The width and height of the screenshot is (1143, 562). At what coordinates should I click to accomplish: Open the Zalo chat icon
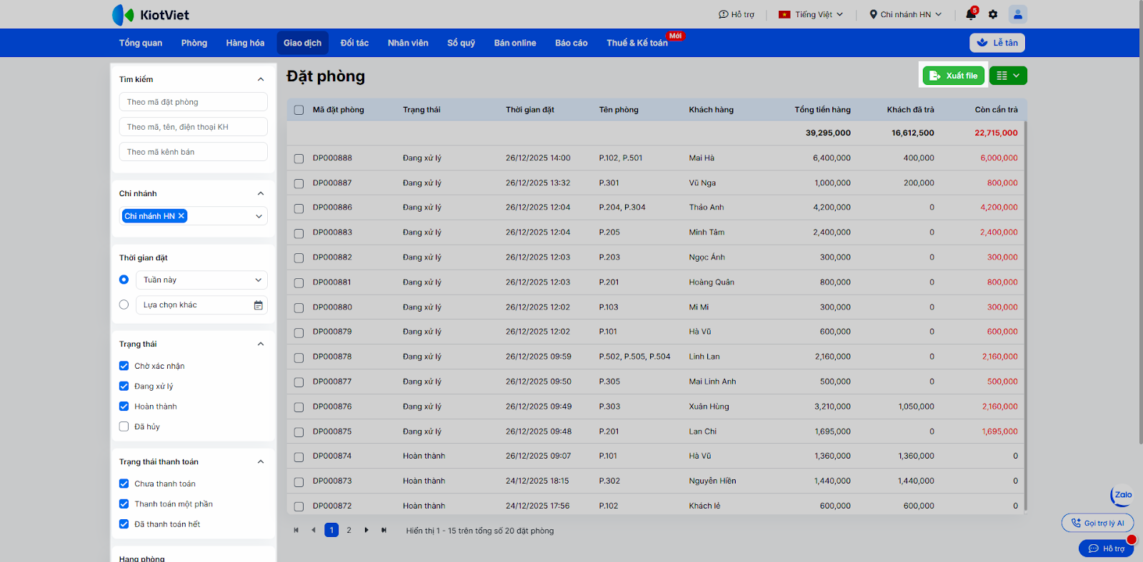pos(1122,495)
